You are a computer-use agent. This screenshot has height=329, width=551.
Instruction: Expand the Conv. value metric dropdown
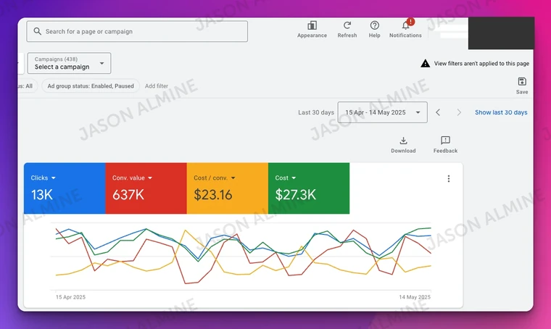click(150, 178)
